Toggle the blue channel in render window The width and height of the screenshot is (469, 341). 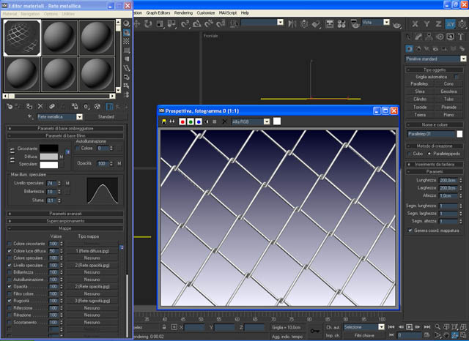(199, 121)
